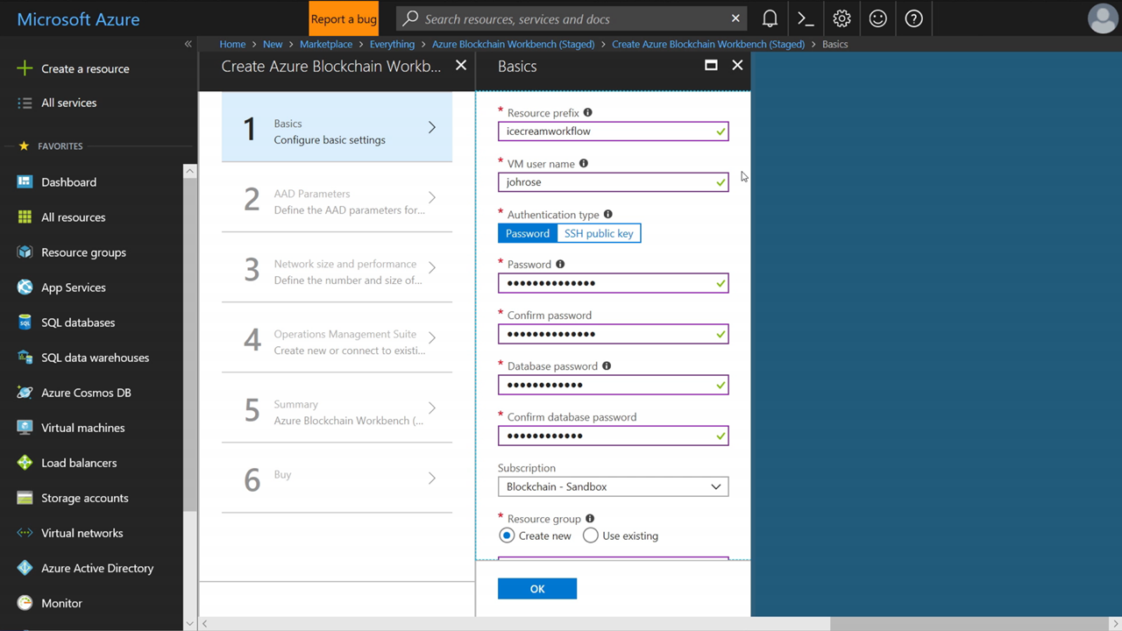Image resolution: width=1122 pixels, height=631 pixels.
Task: Open step 2 AAD Parameters
Action: [337, 197]
